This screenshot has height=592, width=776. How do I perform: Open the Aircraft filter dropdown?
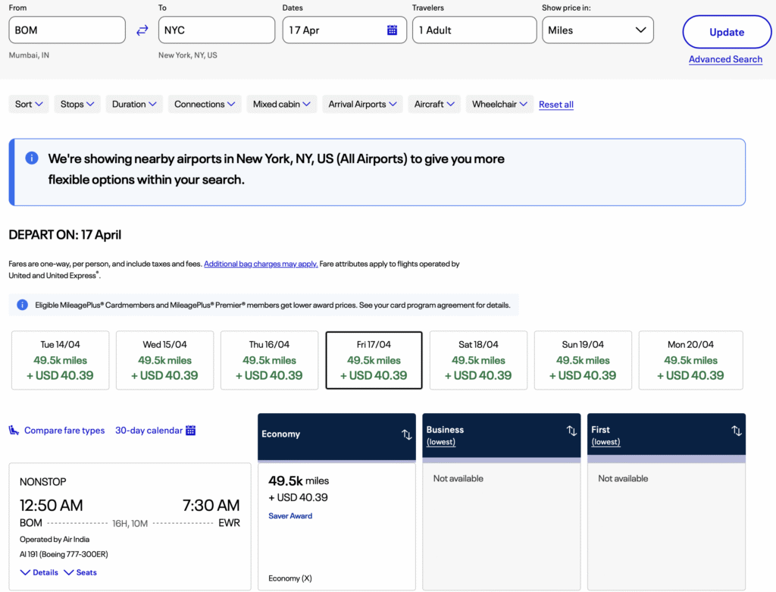click(433, 105)
